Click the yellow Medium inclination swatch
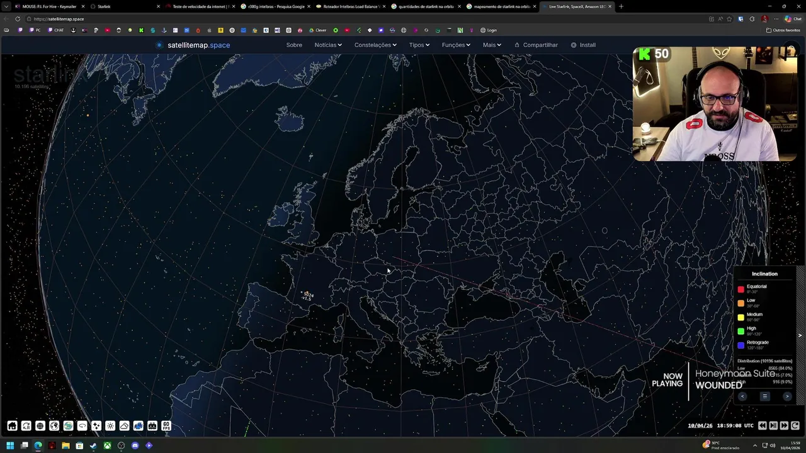Screen dimensions: 806x453 741,317
